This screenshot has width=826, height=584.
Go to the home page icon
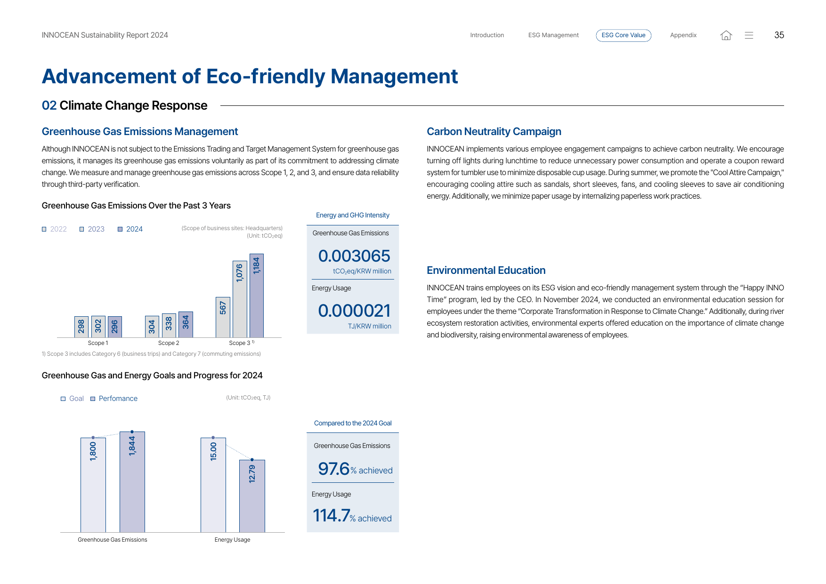pyautogui.click(x=726, y=35)
